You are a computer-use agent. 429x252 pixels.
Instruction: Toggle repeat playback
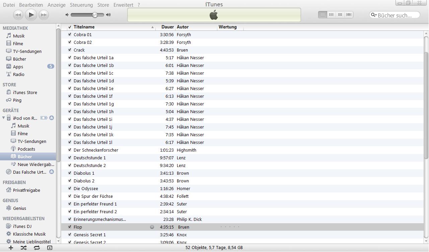pyautogui.click(x=37, y=248)
